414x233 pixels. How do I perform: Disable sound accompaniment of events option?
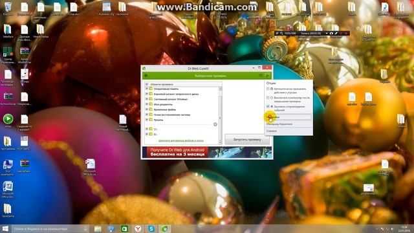[268, 106]
